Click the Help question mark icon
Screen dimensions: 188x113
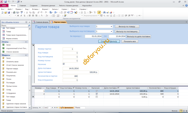point(186,5)
